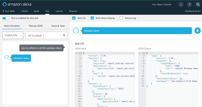
Task: Click the large Windows down response bar
Action: click(137, 31)
